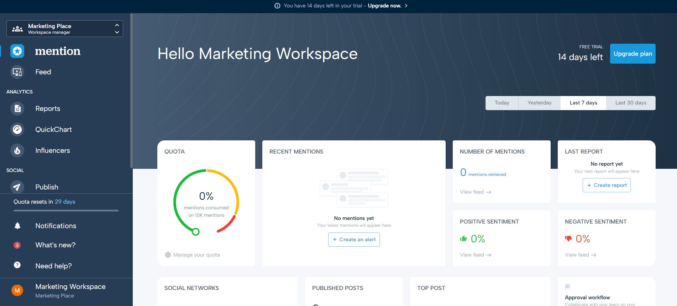This screenshot has height=306, width=677.
Task: Click the PUBLISHED POSTS card heading
Action: (337, 288)
